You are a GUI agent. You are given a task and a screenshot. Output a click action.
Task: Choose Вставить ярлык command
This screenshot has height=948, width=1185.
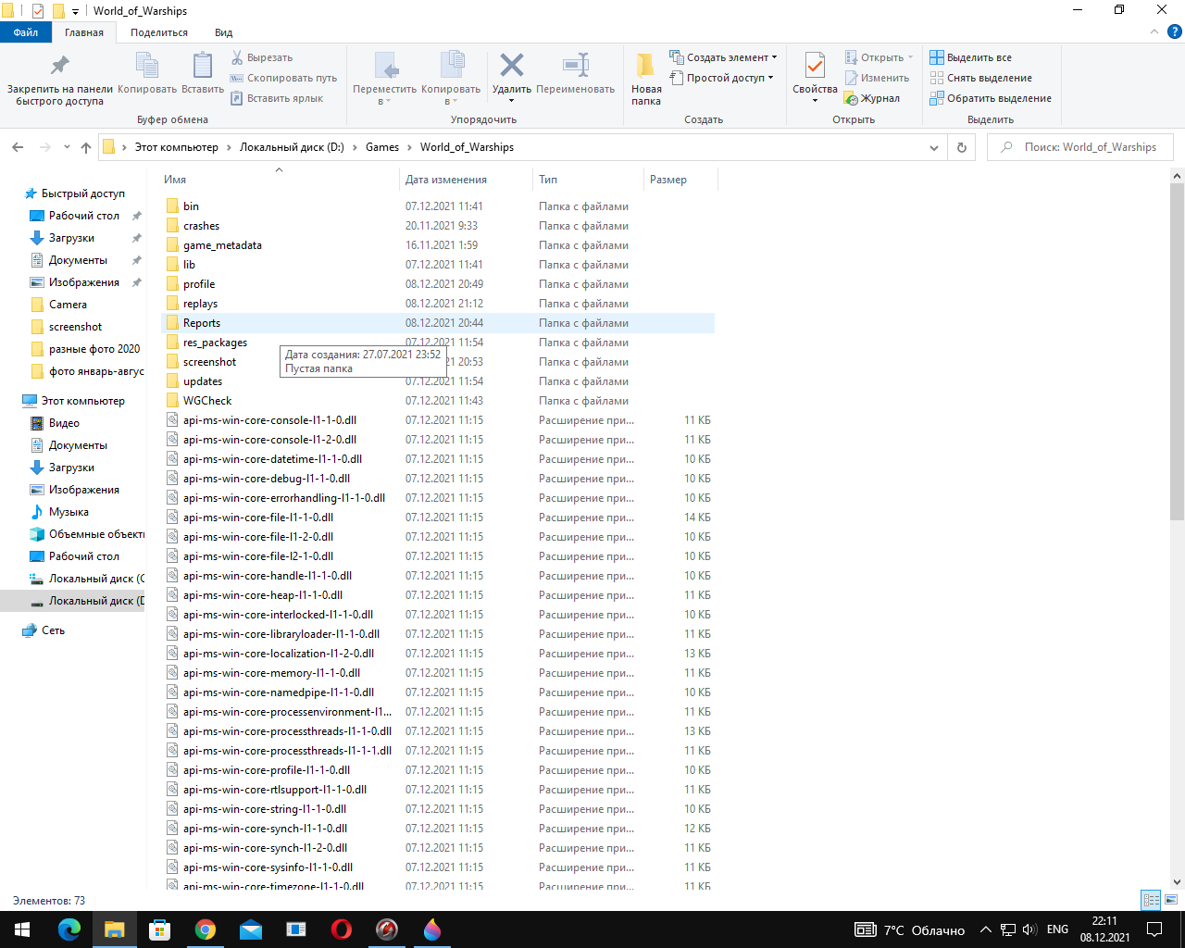coord(277,98)
